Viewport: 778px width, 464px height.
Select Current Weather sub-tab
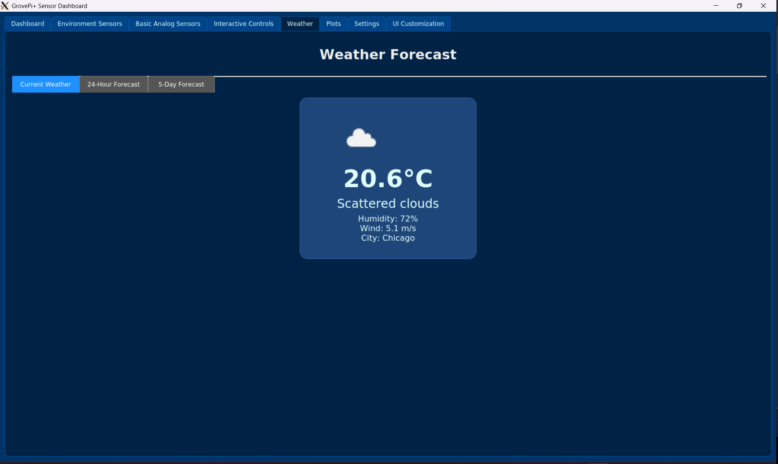[46, 84]
